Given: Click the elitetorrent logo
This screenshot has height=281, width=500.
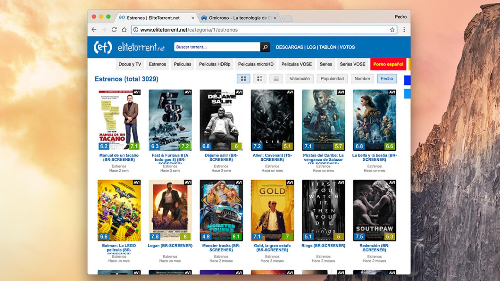Looking at the screenshot, I should (129, 47).
